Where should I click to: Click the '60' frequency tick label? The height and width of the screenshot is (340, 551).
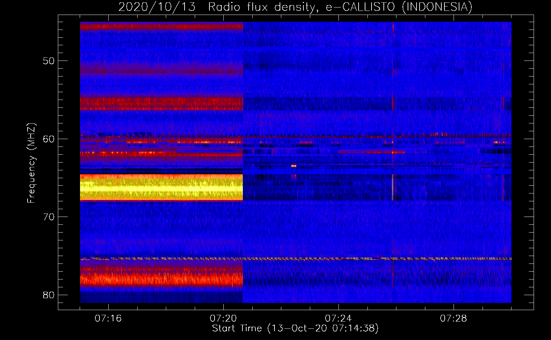tap(49, 139)
